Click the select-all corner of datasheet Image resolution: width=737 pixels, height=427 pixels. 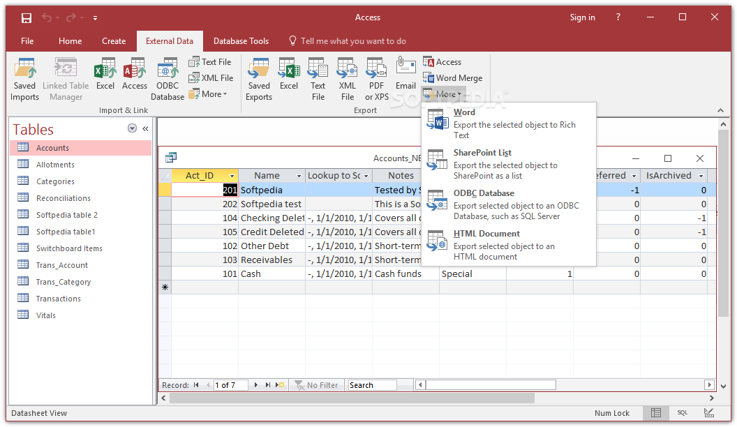pos(165,176)
